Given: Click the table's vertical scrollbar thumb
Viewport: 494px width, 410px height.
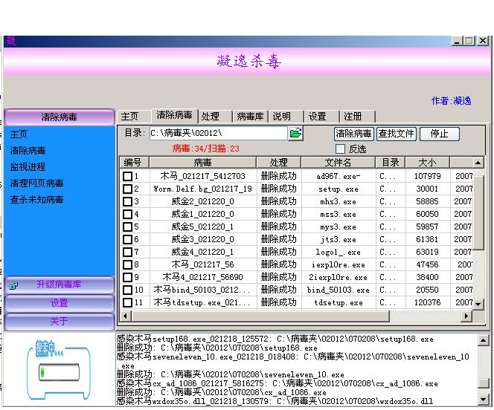Looking at the screenshot, I should (478, 212).
